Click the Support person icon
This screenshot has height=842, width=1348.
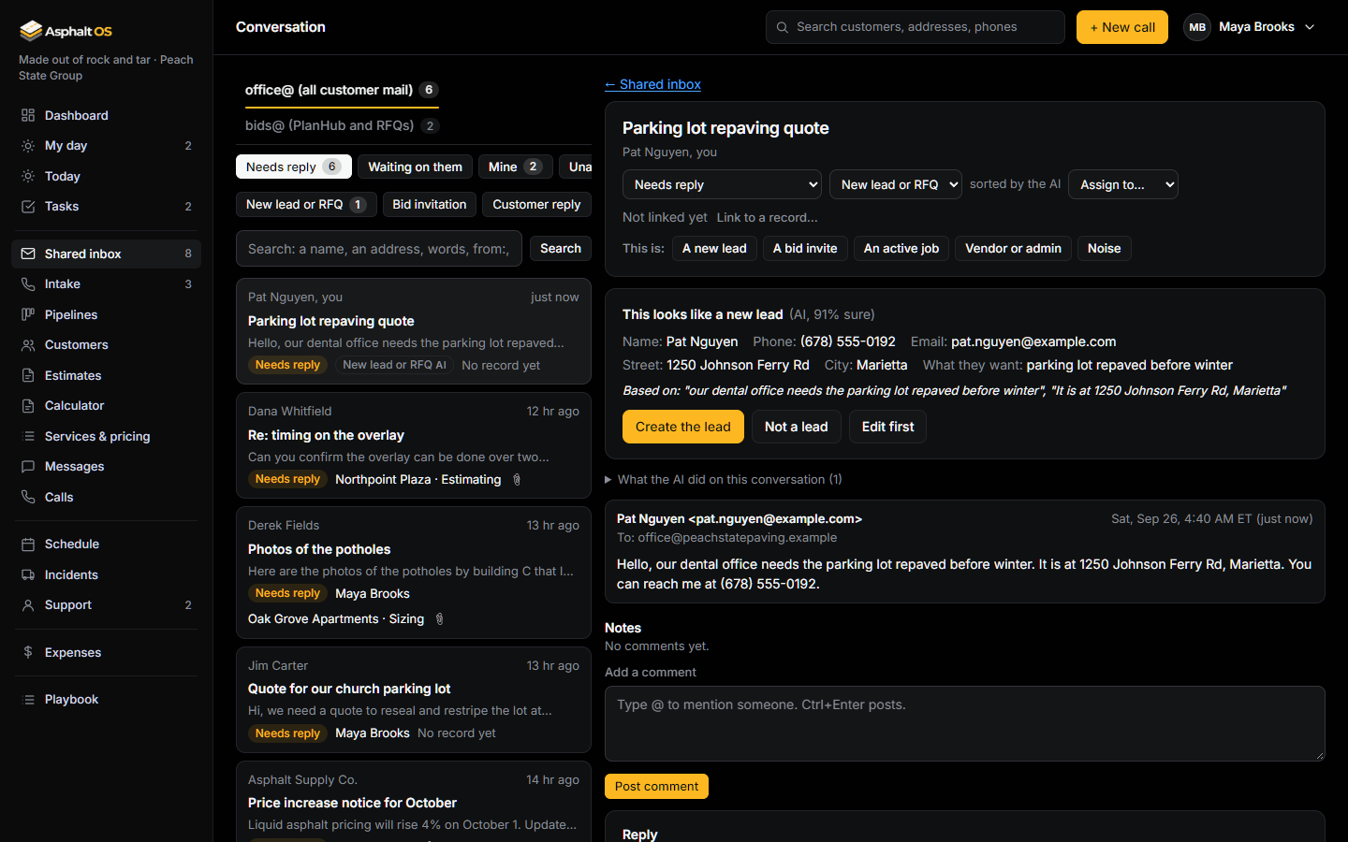click(x=28, y=605)
